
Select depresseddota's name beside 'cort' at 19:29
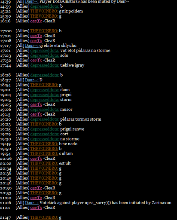tap(45, 134)
